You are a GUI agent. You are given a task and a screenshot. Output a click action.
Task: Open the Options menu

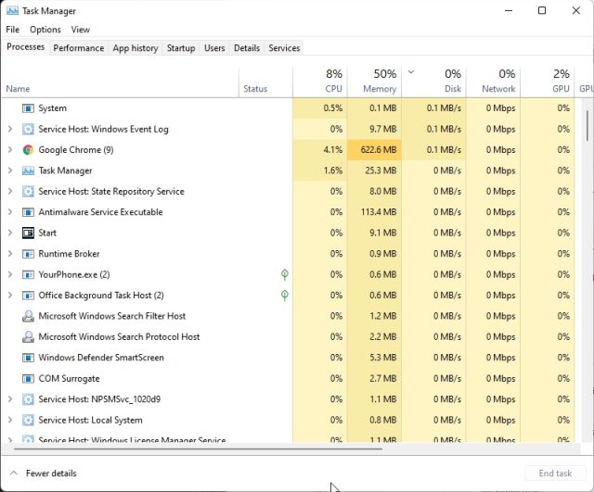pos(45,30)
